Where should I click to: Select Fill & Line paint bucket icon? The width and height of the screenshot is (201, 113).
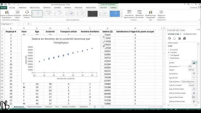pos(169,38)
